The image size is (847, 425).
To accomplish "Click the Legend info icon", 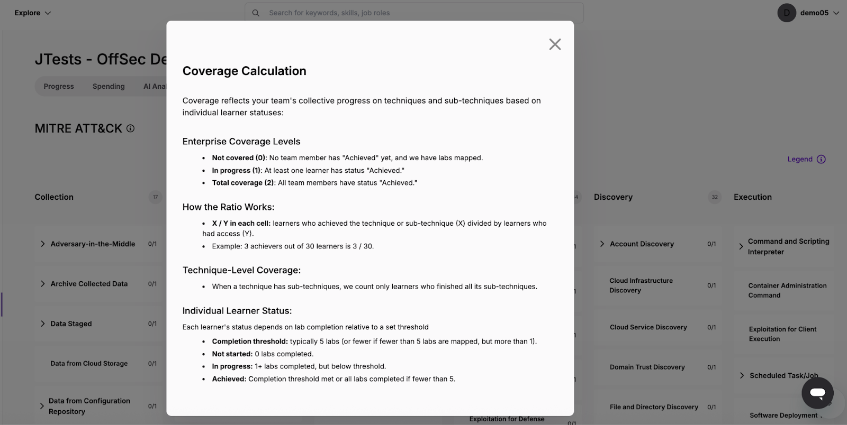I will pyautogui.click(x=821, y=159).
